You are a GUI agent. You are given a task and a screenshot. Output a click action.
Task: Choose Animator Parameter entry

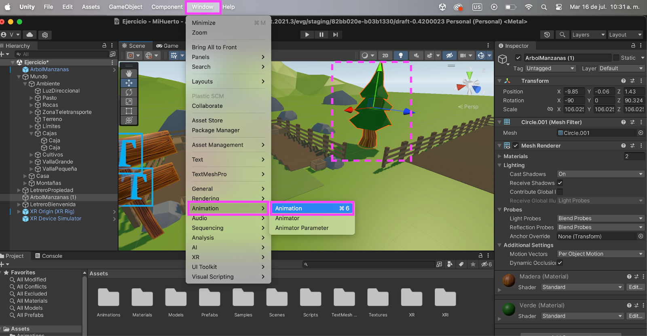coord(312,228)
